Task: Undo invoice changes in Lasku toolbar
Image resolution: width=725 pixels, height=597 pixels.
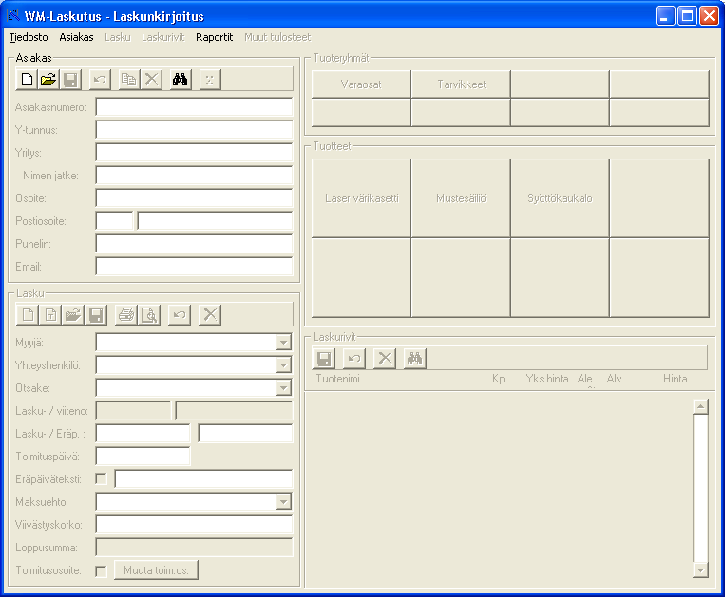Action: click(x=180, y=315)
